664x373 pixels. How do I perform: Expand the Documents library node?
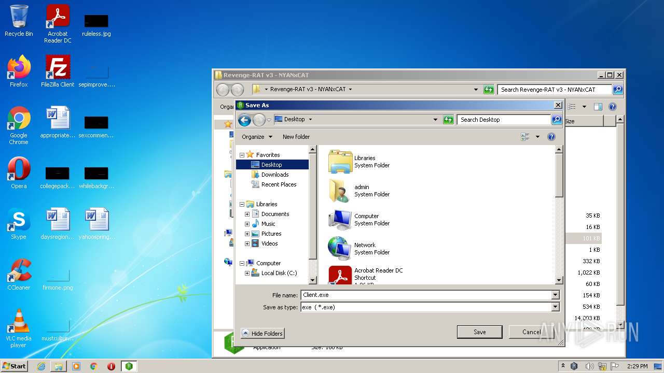click(x=247, y=214)
